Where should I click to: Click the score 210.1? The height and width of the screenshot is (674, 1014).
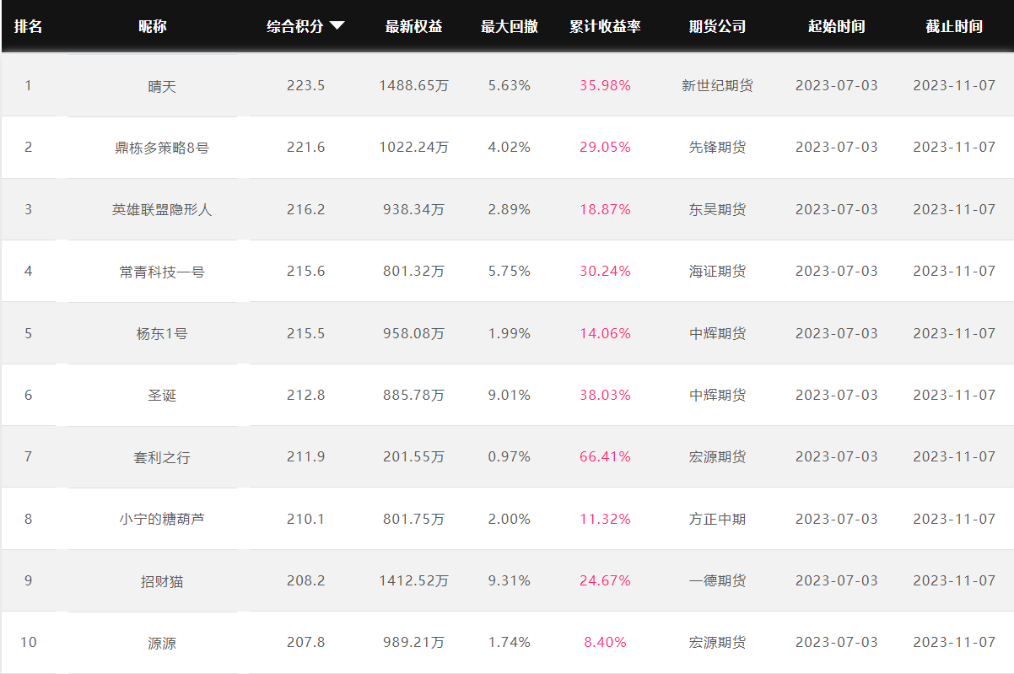coord(305,519)
